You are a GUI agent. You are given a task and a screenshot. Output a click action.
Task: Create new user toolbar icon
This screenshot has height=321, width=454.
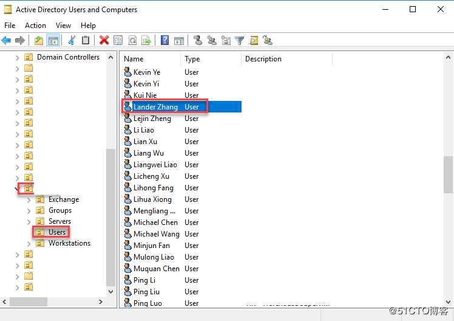[198, 40]
